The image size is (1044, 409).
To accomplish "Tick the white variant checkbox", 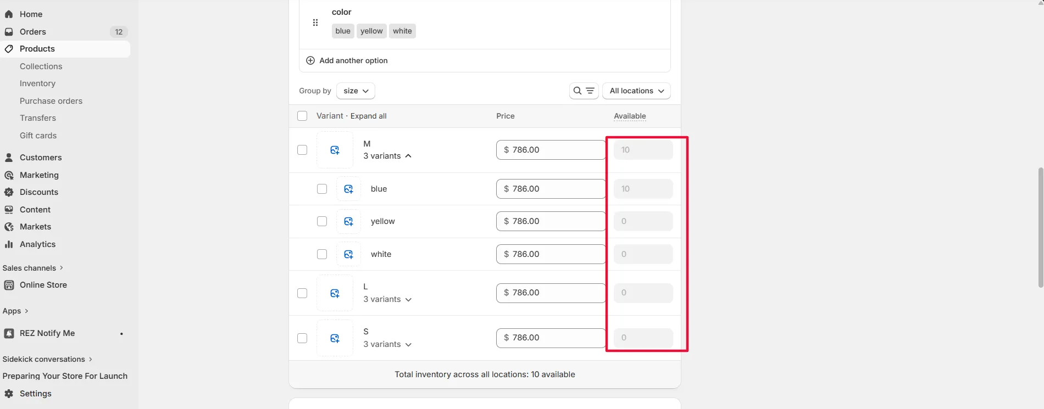I will [x=322, y=254].
